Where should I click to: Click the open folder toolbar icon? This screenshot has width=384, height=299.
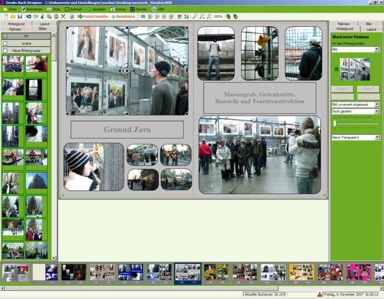tap(13, 16)
